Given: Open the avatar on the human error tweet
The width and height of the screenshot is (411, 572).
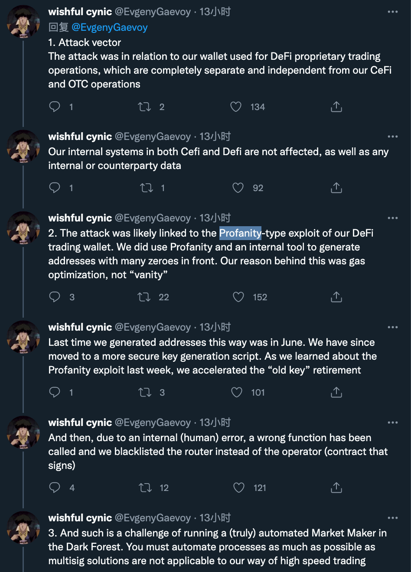Looking at the screenshot, I should click(23, 432).
